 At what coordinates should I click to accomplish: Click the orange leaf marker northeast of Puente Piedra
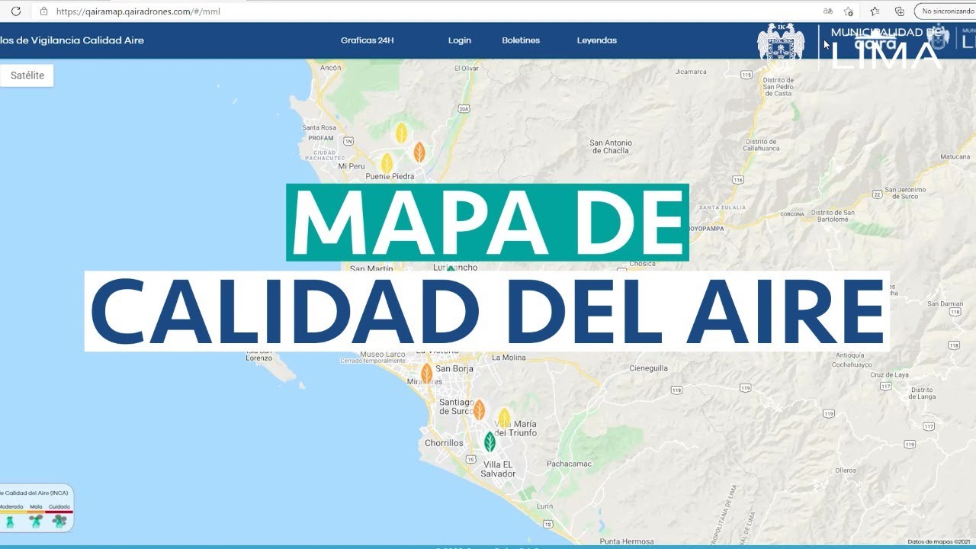(419, 152)
